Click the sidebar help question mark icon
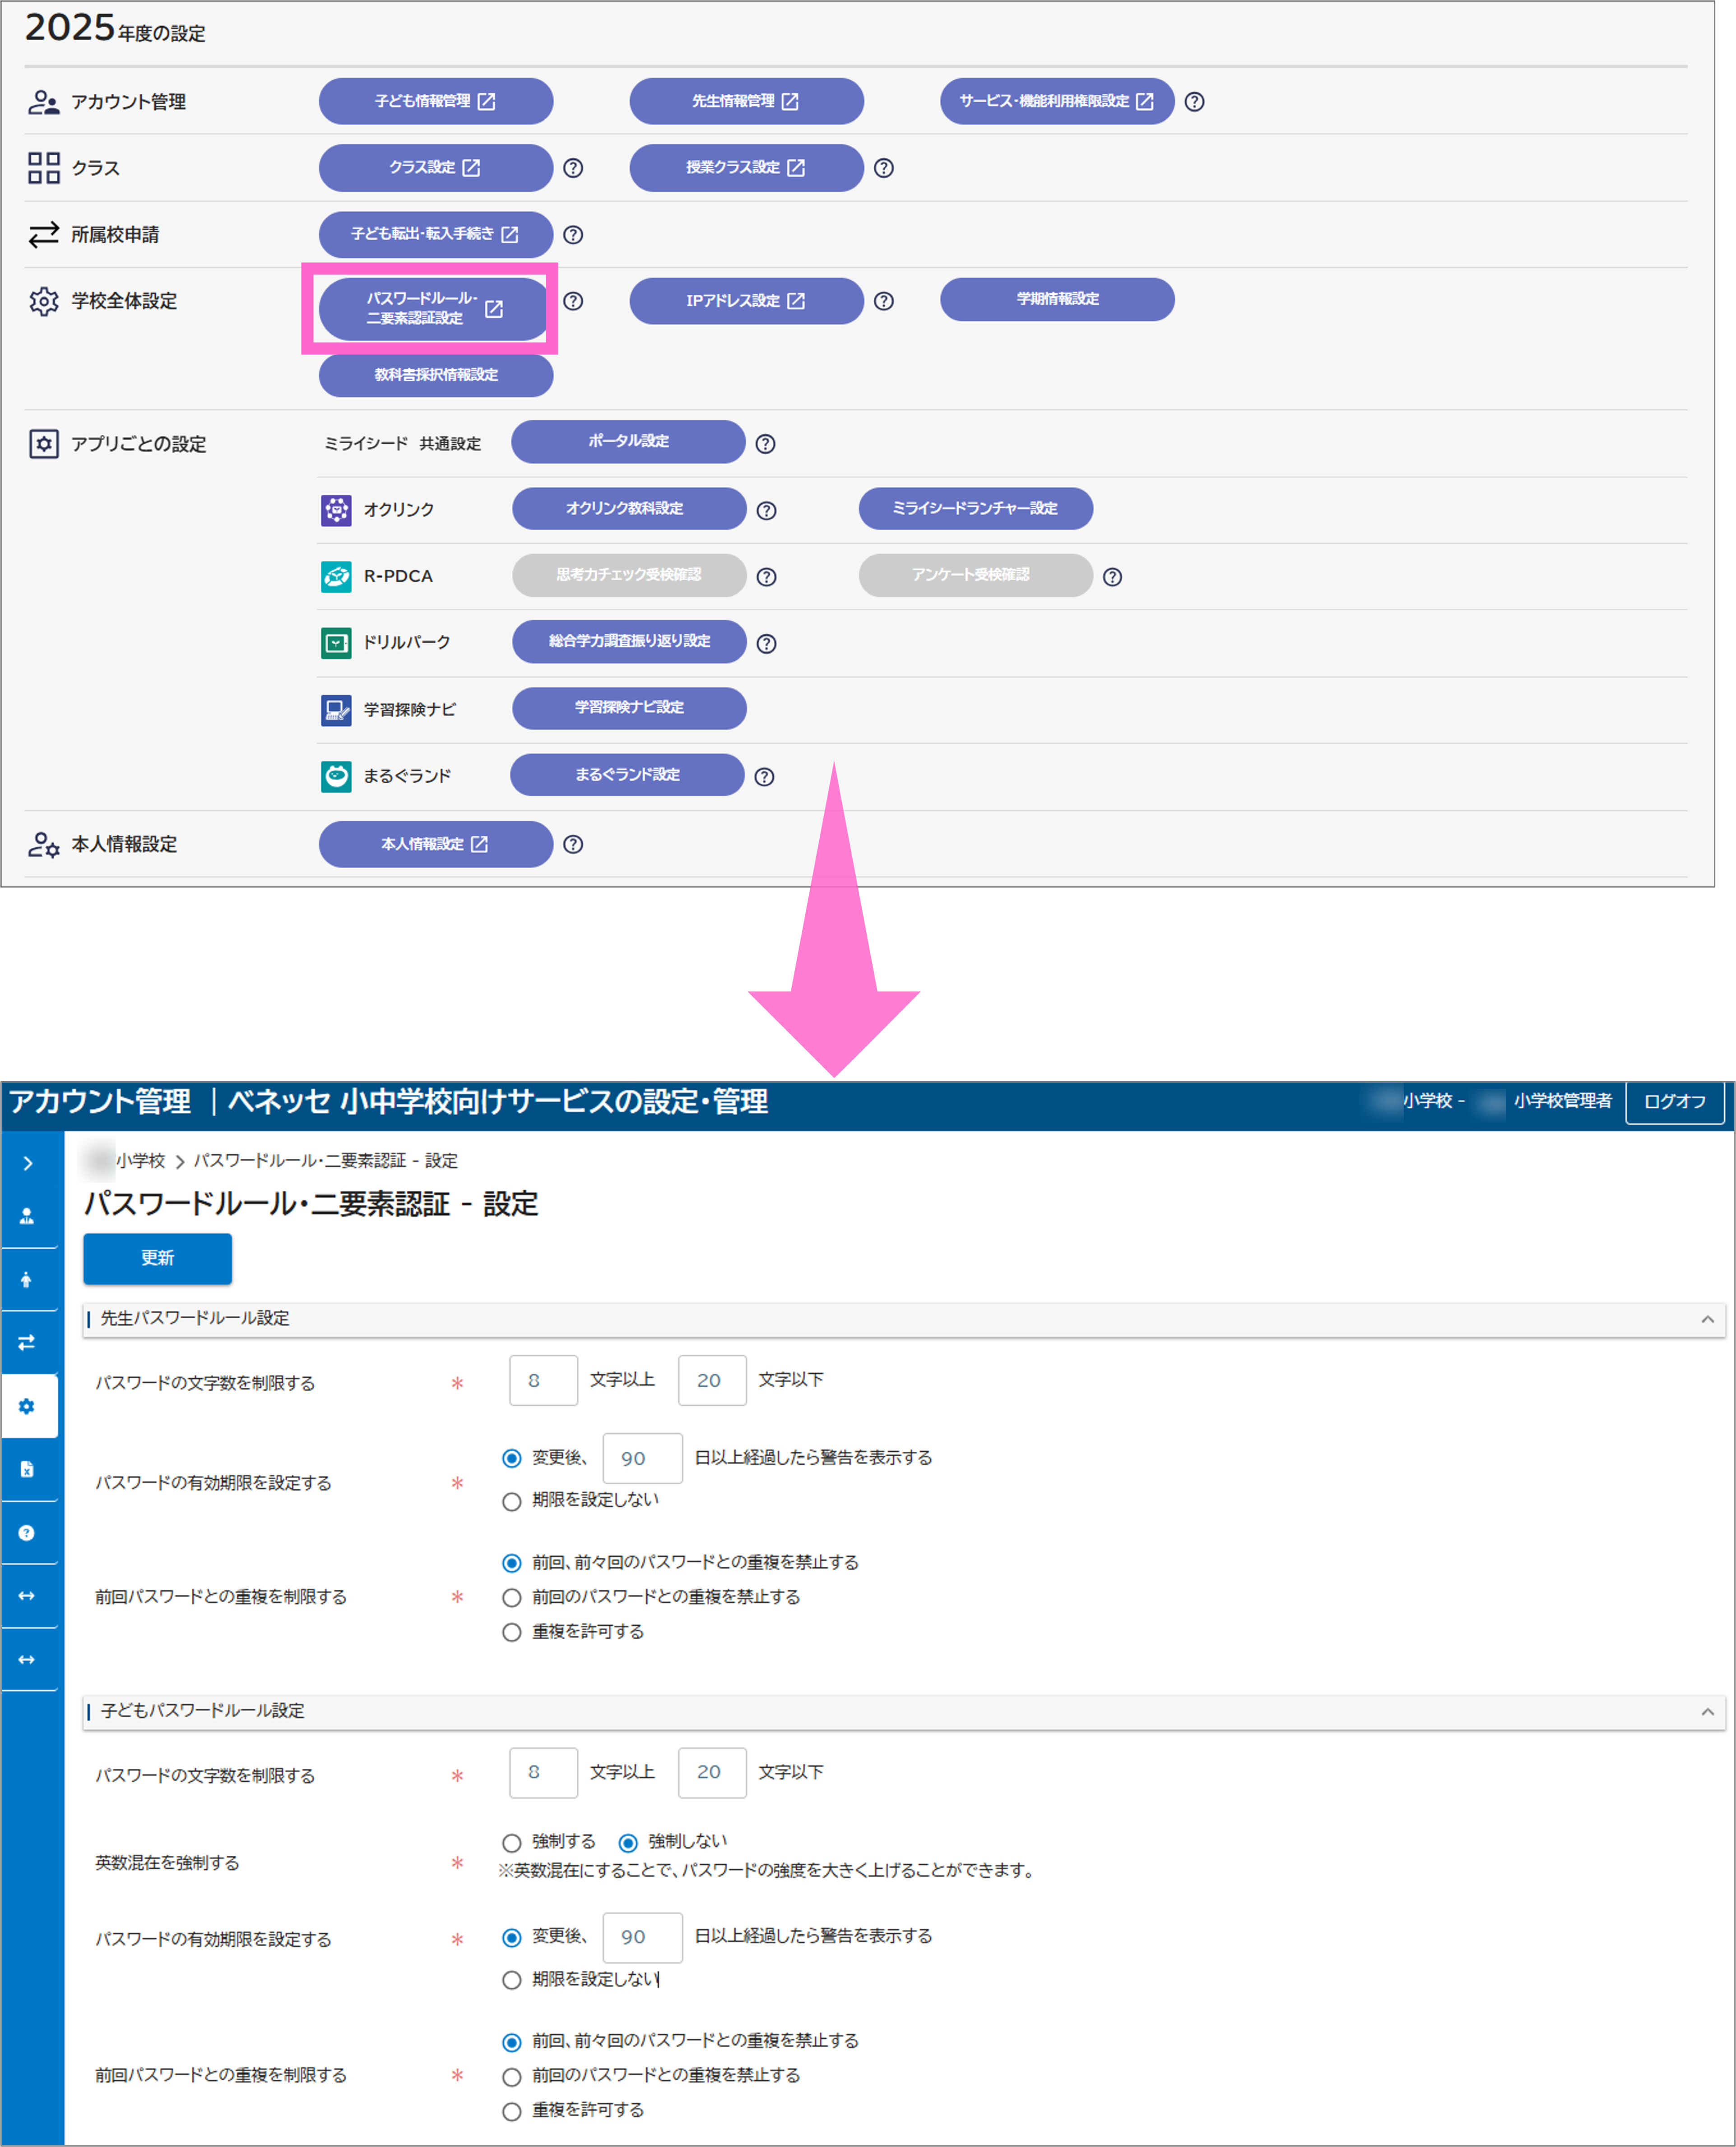The height and width of the screenshot is (2147, 1736). (x=27, y=1532)
